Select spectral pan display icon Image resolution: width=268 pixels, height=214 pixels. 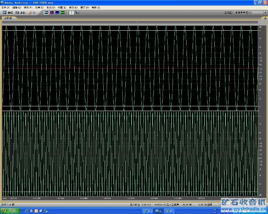(x=57, y=12)
